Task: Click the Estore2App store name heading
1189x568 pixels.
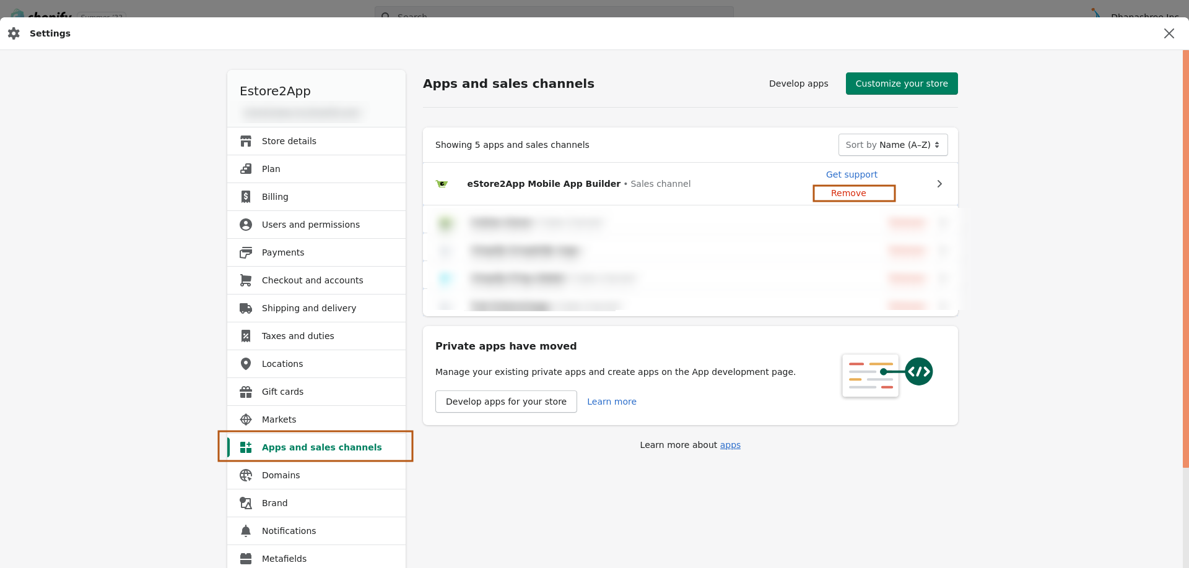Action: coord(275,91)
